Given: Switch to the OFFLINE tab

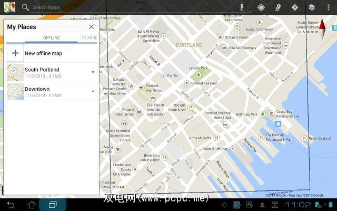Looking at the screenshot, I should tap(51, 38).
